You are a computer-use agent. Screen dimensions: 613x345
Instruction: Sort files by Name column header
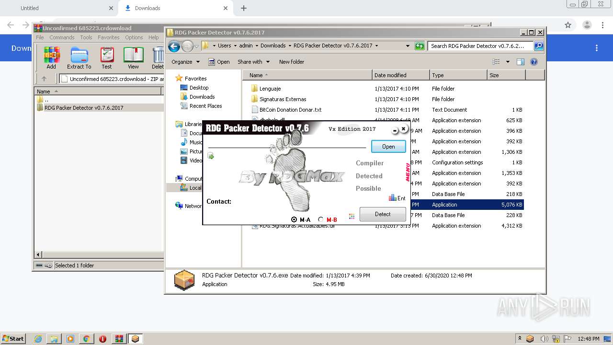coord(307,75)
